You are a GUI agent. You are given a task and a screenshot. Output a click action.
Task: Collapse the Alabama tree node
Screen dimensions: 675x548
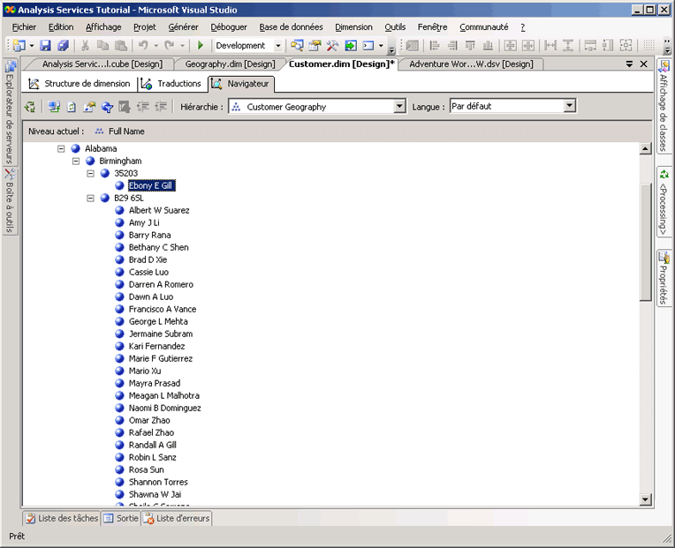point(61,149)
